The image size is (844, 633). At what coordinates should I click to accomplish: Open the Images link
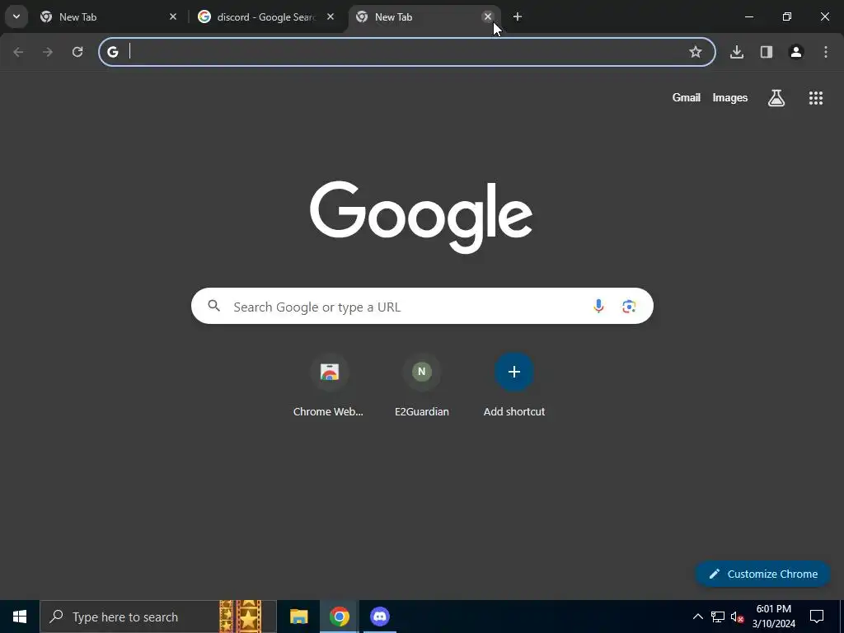click(x=730, y=97)
